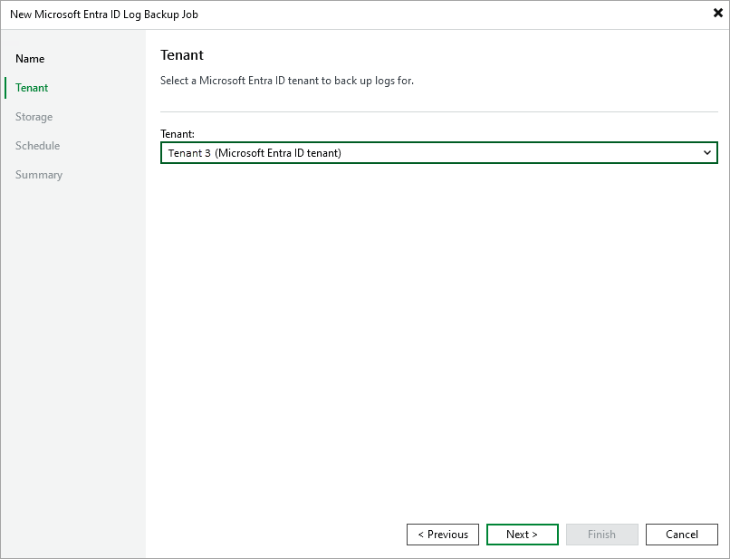Cancel the backup job wizard
The image size is (730, 559).
pyautogui.click(x=681, y=534)
